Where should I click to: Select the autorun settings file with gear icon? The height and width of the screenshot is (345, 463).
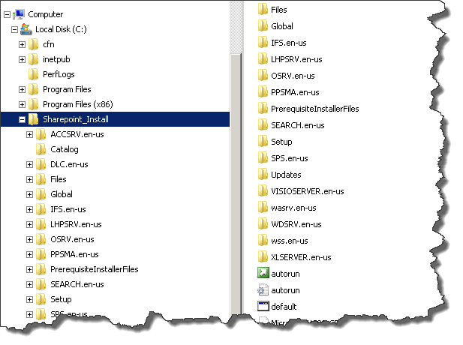(x=263, y=289)
